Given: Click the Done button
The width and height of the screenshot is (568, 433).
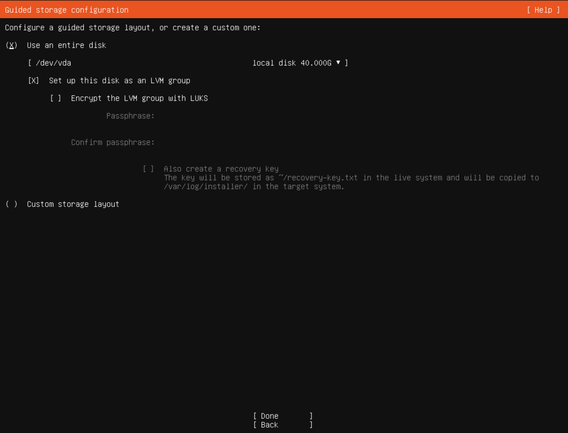Looking at the screenshot, I should (283, 416).
